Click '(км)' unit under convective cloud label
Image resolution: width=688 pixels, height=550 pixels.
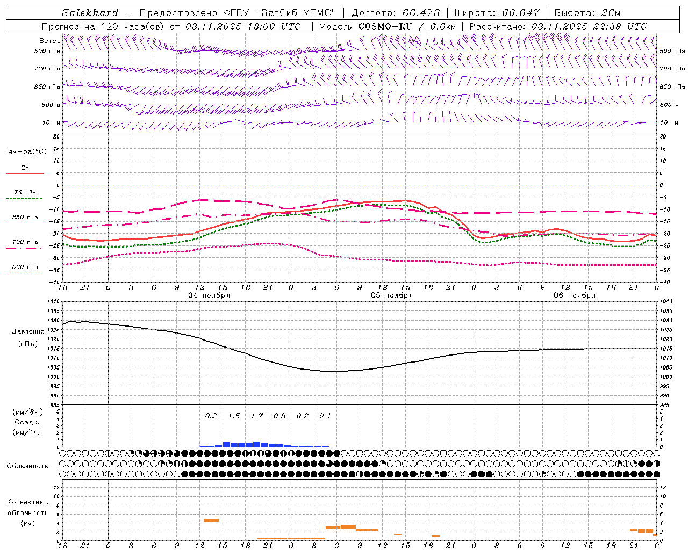coord(27,523)
